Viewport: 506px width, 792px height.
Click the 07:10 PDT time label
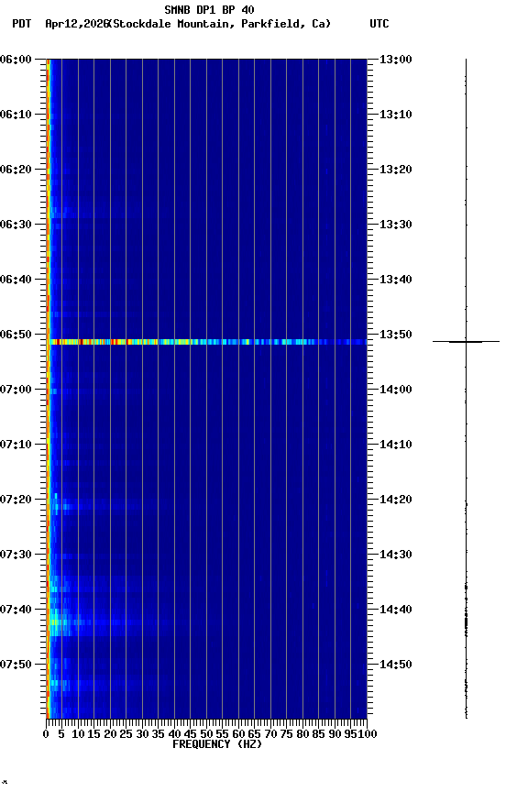(x=16, y=445)
